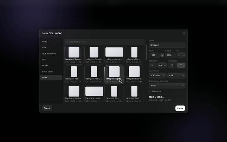Switch to the Mobile category
The width and height of the screenshot is (227, 142).
pos(51,65)
